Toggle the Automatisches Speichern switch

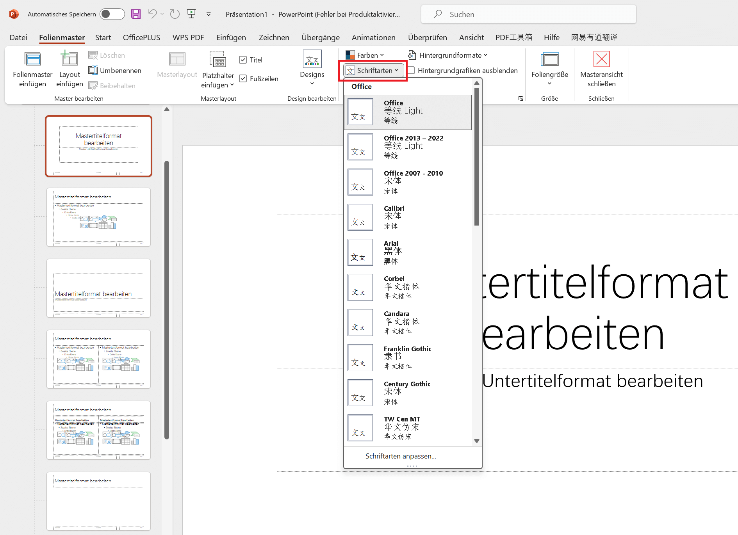pos(112,14)
